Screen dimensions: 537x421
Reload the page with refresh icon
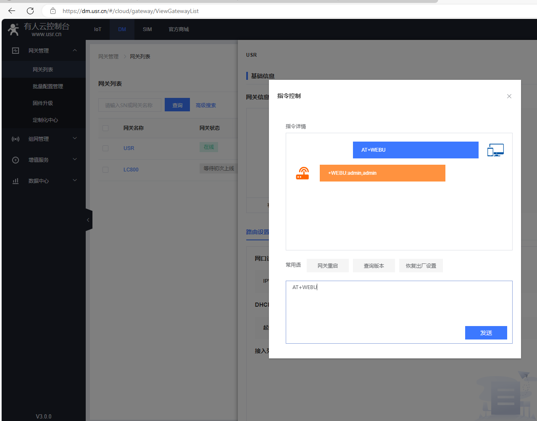(30, 11)
